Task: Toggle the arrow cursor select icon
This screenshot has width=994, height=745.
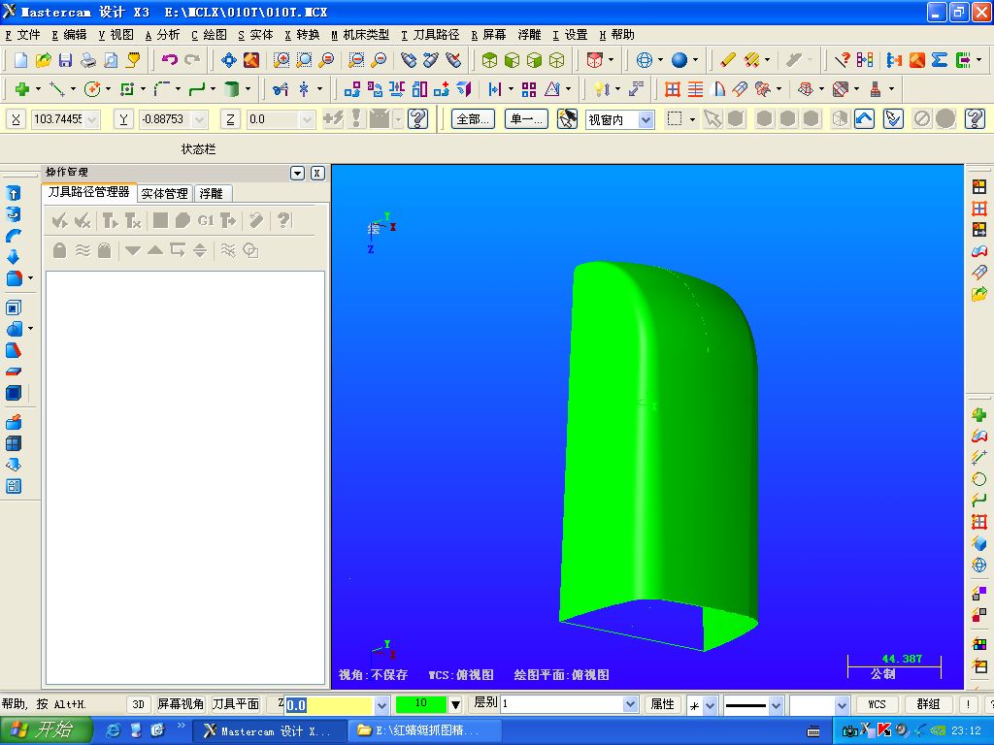Action: point(712,118)
